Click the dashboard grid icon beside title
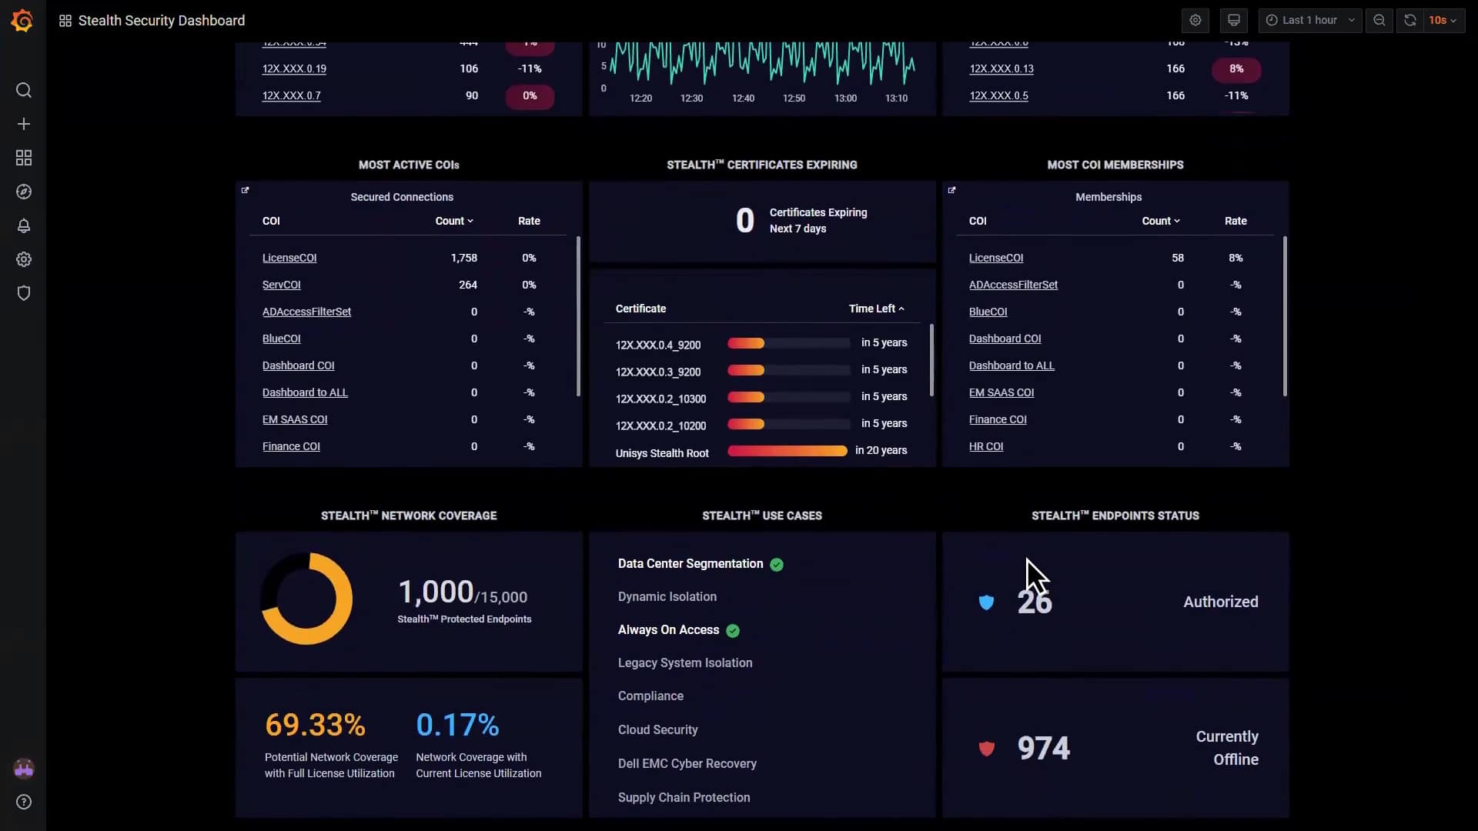This screenshot has height=831, width=1478. [x=65, y=21]
